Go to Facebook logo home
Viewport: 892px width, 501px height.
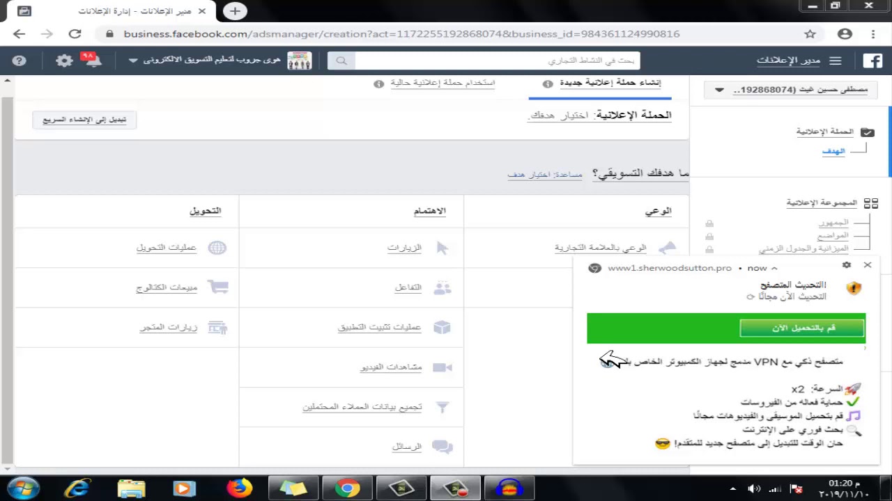(x=872, y=61)
